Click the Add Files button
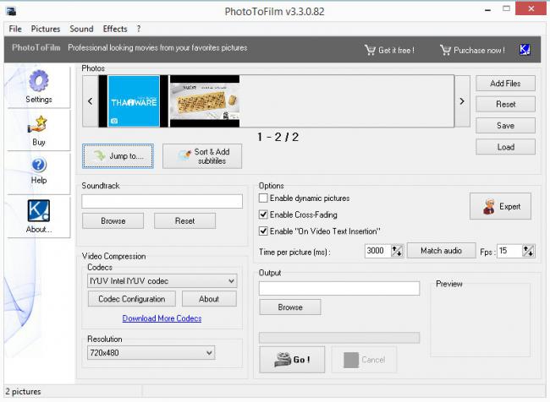Screen dimensions: 550x402 [x=505, y=84]
